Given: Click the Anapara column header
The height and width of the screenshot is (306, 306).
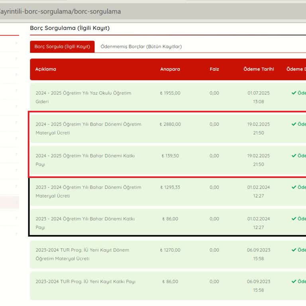Looking at the screenshot, I should click(170, 69).
